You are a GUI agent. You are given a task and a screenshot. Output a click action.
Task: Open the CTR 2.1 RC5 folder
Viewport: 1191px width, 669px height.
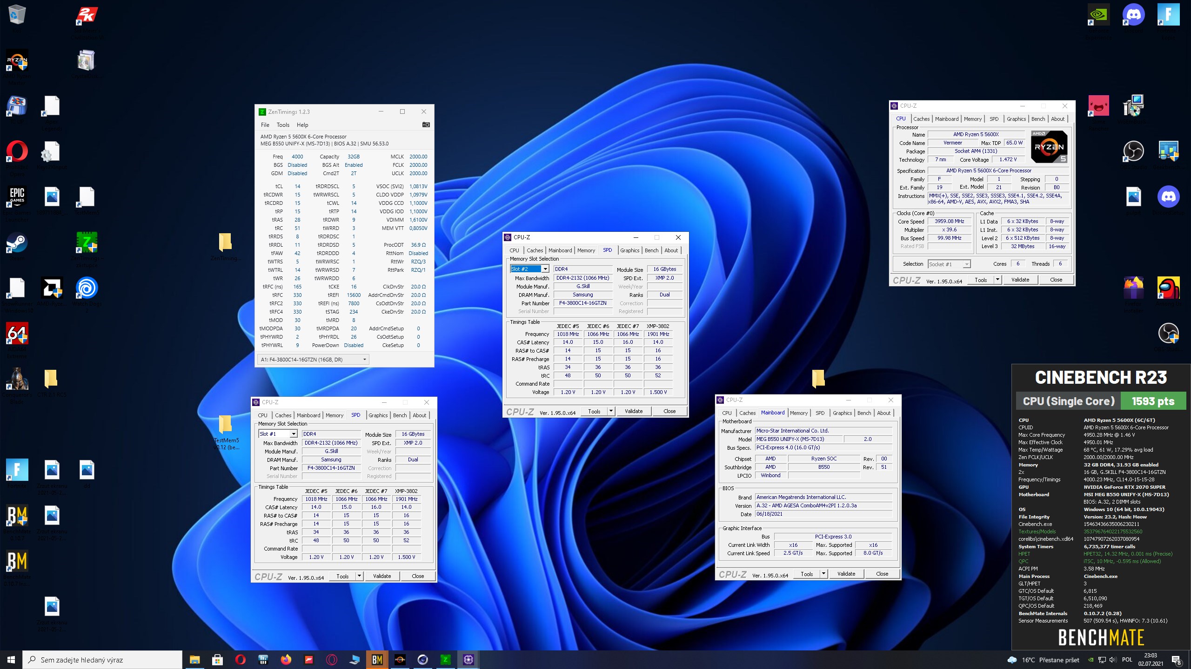pos(51,379)
